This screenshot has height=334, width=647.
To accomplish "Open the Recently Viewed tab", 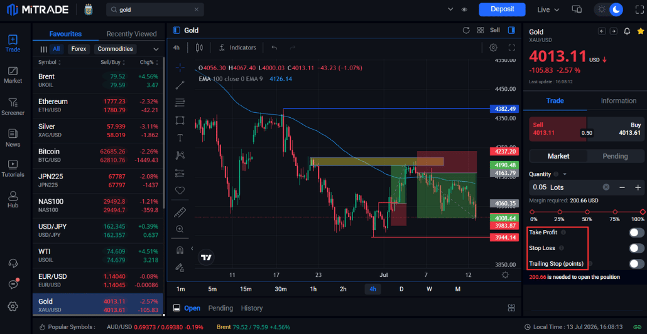I will coord(132,34).
